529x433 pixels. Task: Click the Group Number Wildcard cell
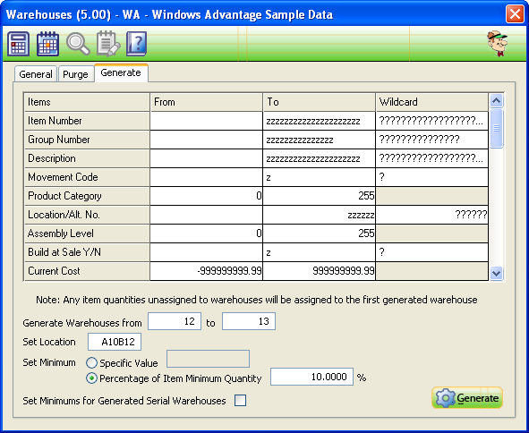point(432,140)
